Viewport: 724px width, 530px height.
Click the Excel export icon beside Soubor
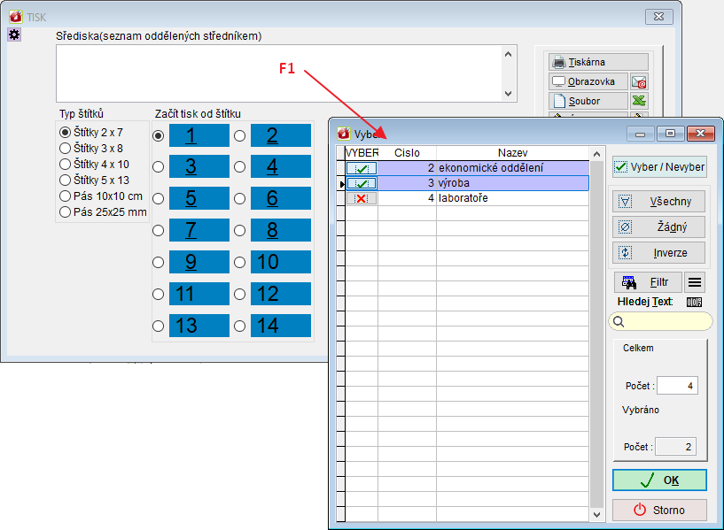pyautogui.click(x=639, y=101)
